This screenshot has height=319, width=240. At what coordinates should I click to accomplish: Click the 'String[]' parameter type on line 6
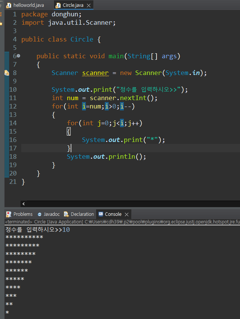142,56
